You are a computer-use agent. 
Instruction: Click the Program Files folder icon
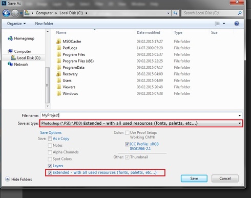[x=58, y=54]
